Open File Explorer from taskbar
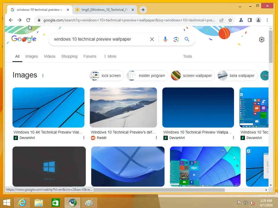This screenshot has width=278, height=208. click(x=39, y=203)
